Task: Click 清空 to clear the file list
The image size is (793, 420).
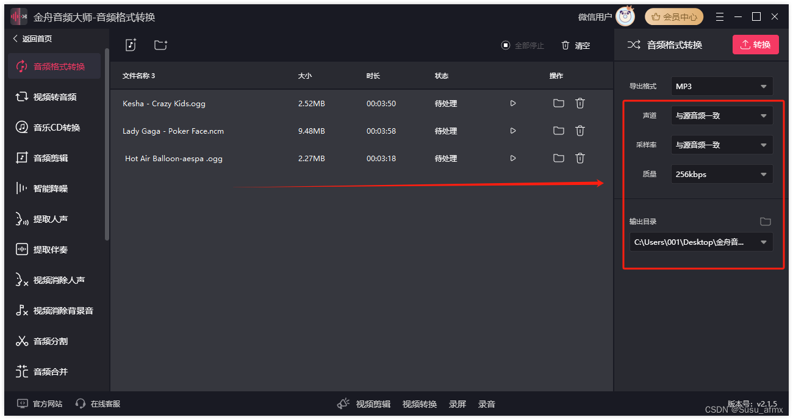Action: [x=575, y=45]
